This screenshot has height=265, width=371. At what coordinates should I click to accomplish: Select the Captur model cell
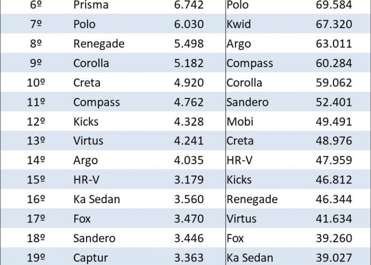[x=91, y=258]
